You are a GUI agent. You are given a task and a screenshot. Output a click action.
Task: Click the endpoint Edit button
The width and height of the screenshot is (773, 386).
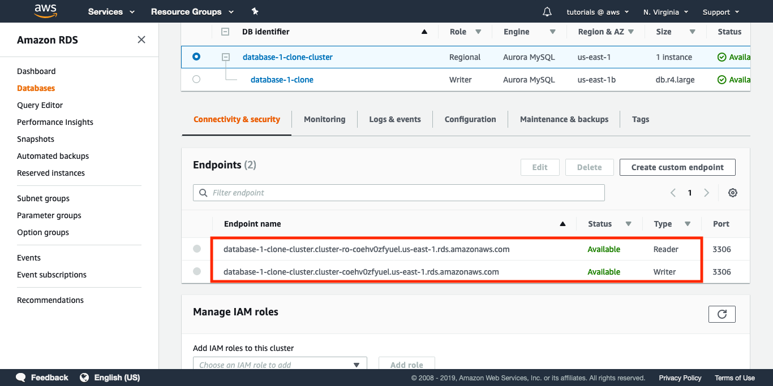[x=540, y=167]
